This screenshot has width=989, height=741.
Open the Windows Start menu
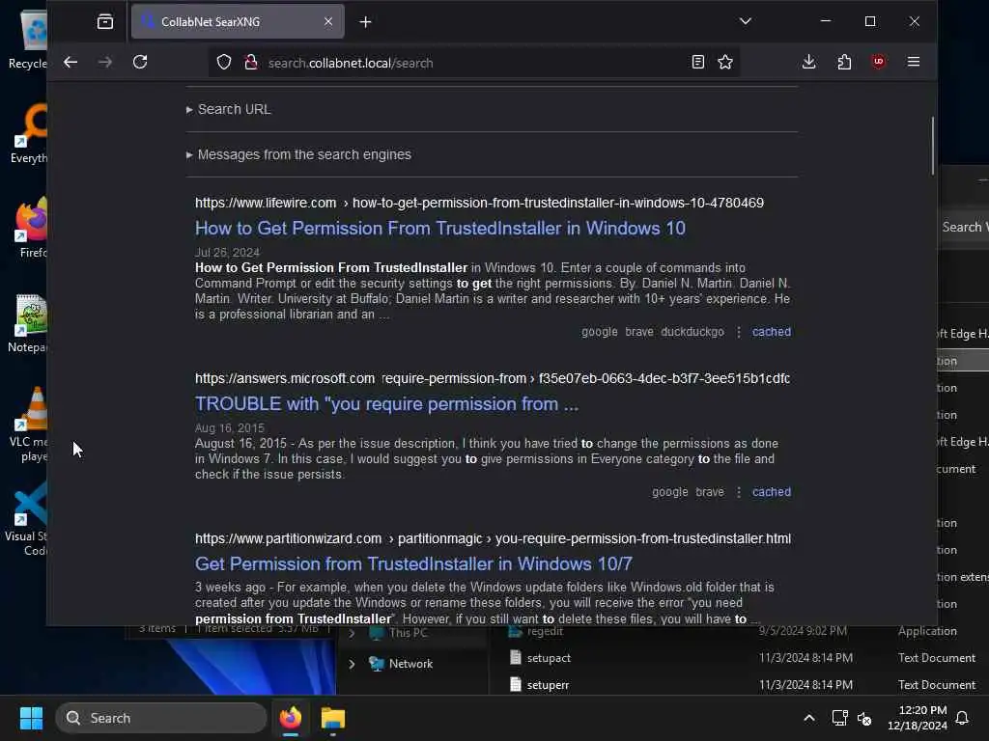point(31,718)
